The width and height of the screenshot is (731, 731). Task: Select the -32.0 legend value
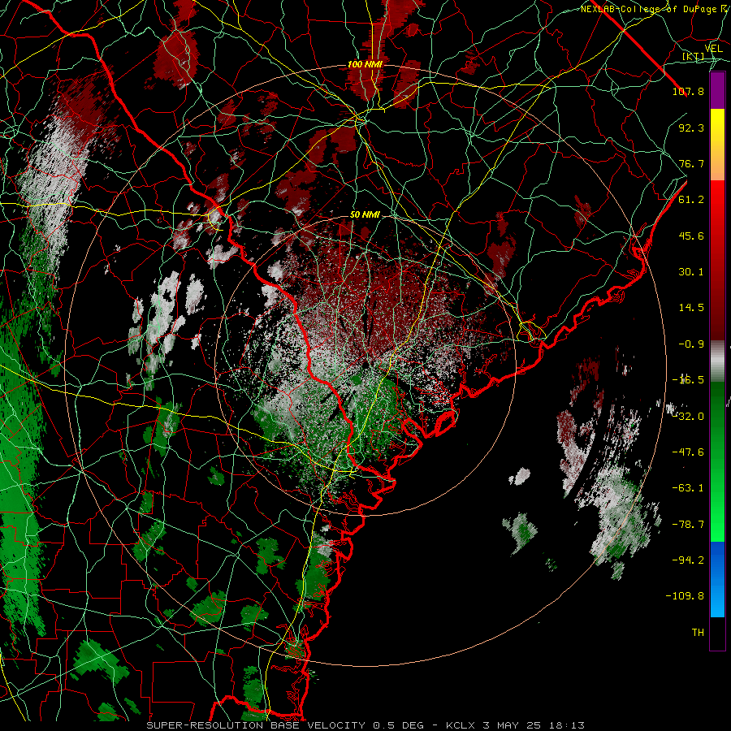point(688,417)
